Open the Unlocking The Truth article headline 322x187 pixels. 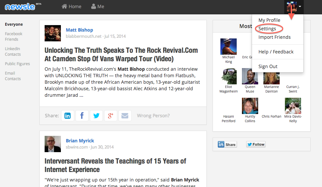pos(121,54)
